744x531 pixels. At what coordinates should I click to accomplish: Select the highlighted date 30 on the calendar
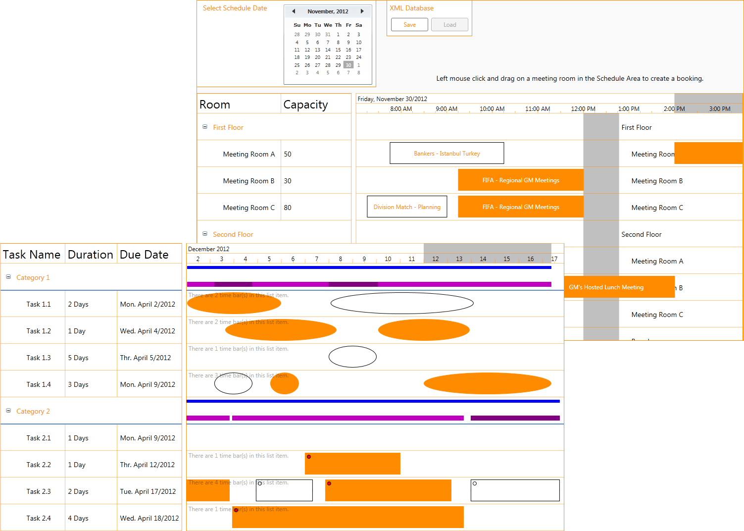pyautogui.click(x=348, y=64)
